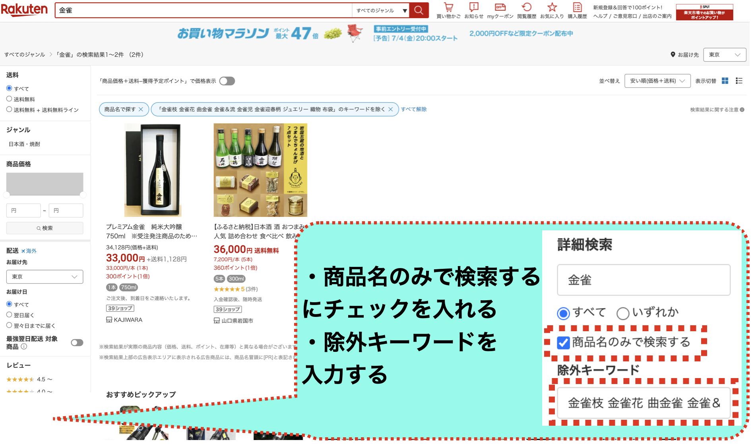The image size is (752, 444).
Task: Click the minimum price 円 field
Action: pyautogui.click(x=23, y=210)
